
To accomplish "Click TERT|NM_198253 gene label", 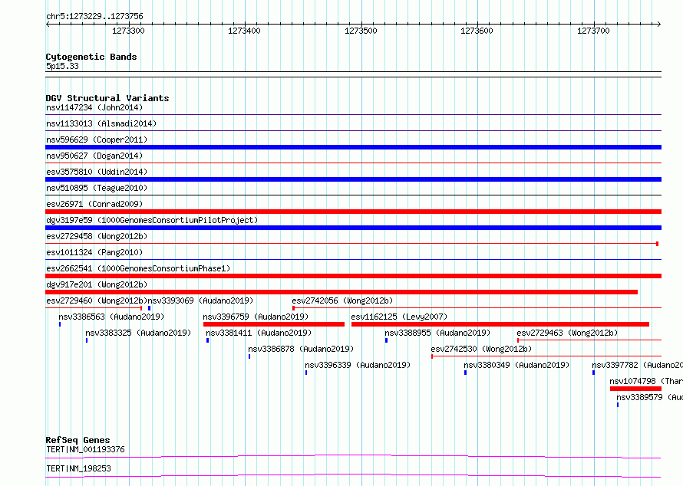I will (x=78, y=468).
